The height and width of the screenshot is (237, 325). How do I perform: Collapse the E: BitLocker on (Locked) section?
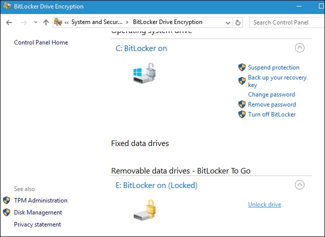(x=299, y=185)
